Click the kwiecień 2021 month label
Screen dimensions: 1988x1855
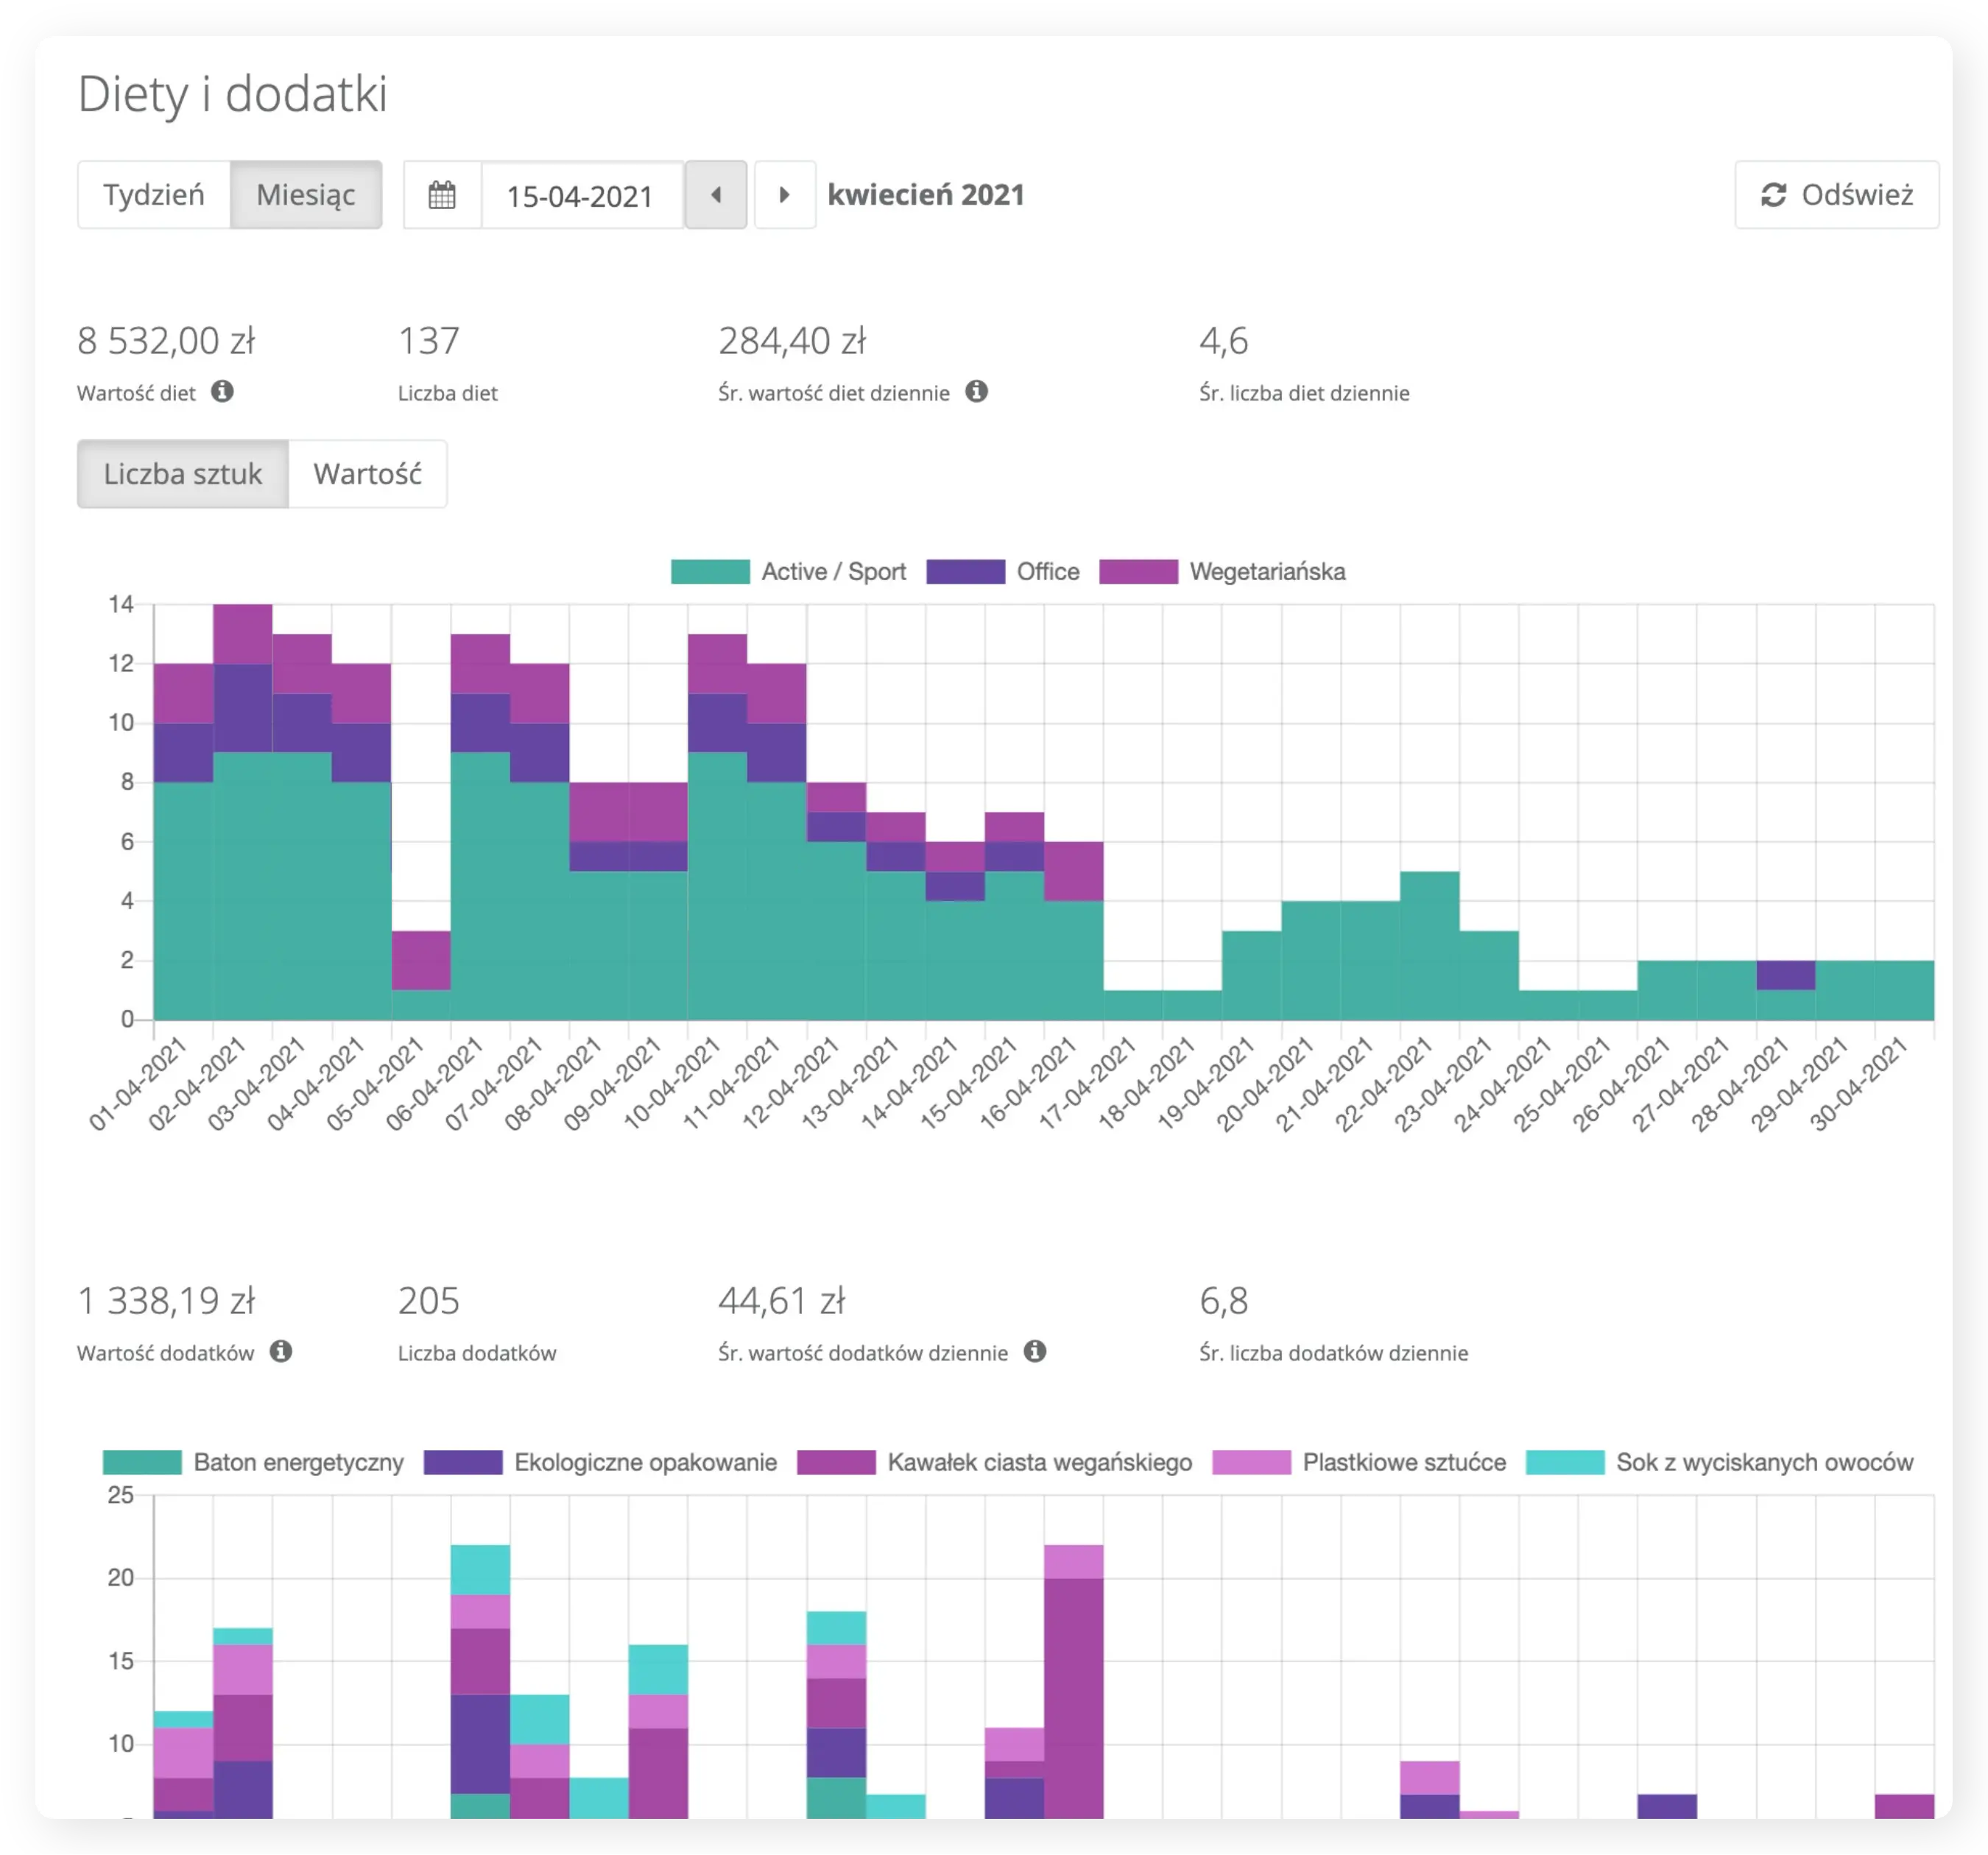[926, 195]
